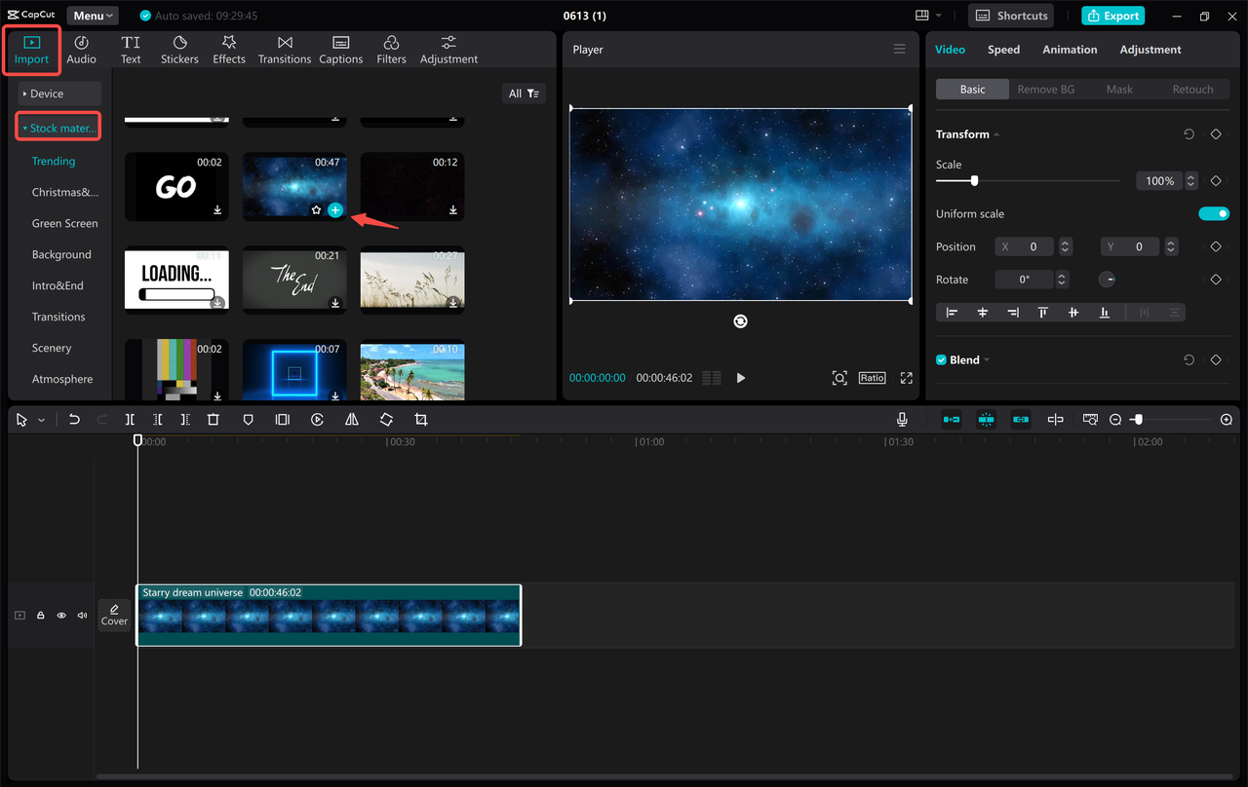Click the Undo icon above the timeline
This screenshot has width=1248, height=787.
73,419
